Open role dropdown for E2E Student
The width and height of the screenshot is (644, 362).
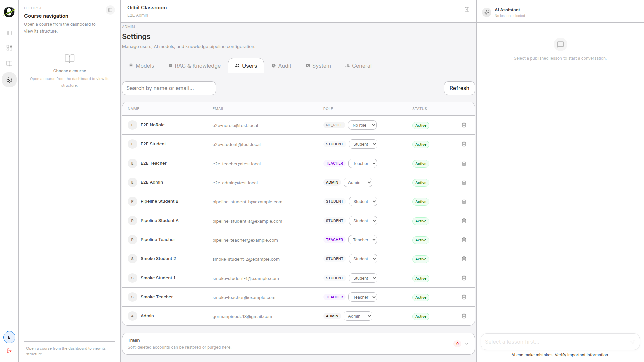363,144
